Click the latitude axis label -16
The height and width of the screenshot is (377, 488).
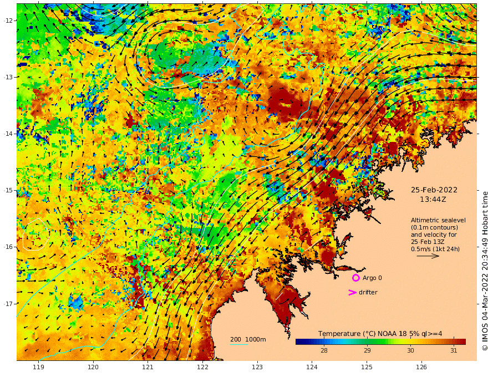(8, 247)
